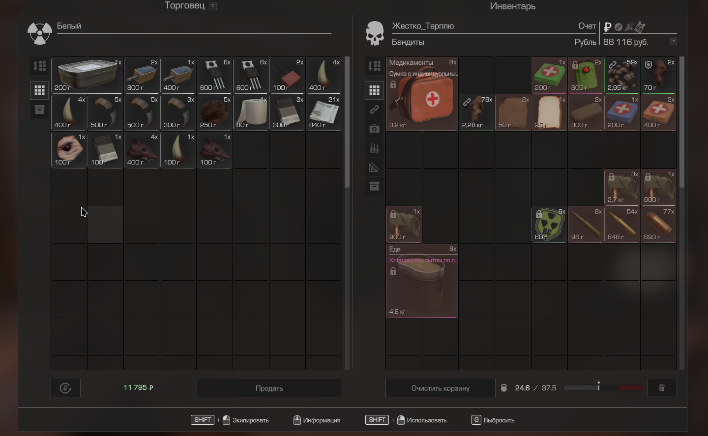
Task: Filter inventory by linked items chain icon
Action: click(x=374, y=109)
